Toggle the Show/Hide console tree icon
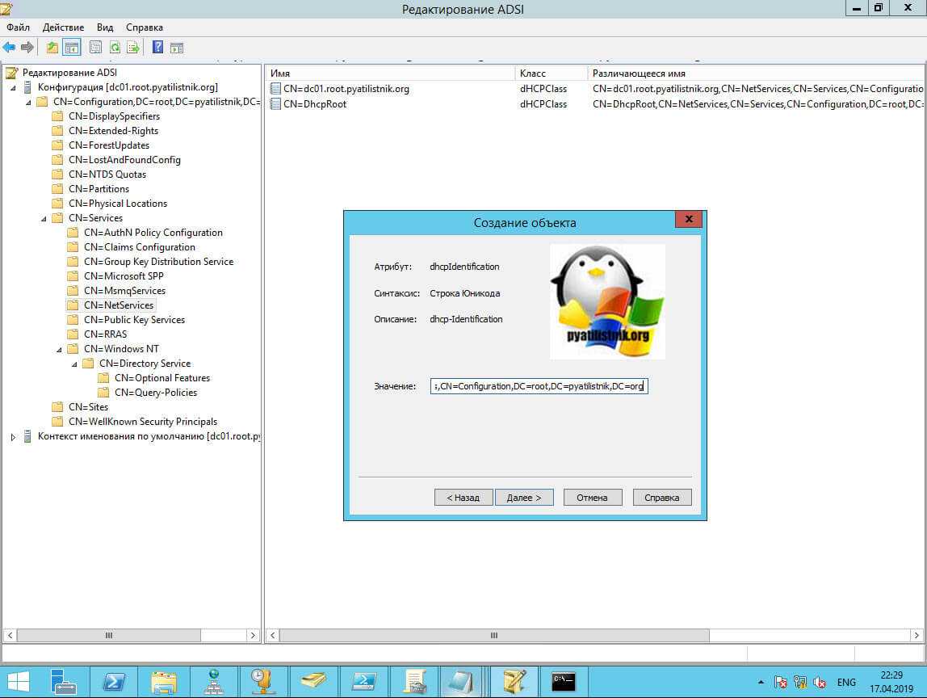Image resolution: width=927 pixels, height=698 pixels. 72,48
